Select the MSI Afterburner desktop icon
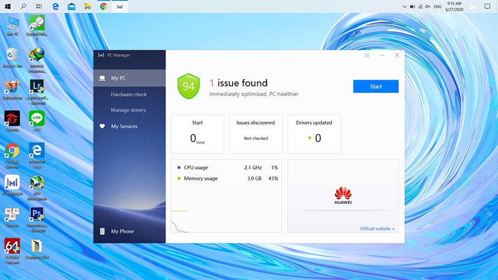Viewport: 498px width, 280px height. coord(37,188)
